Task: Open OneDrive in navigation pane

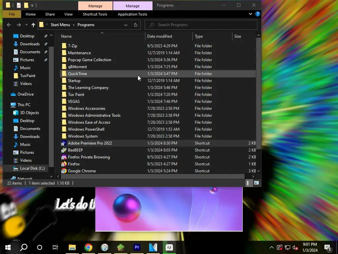Action: (22, 94)
